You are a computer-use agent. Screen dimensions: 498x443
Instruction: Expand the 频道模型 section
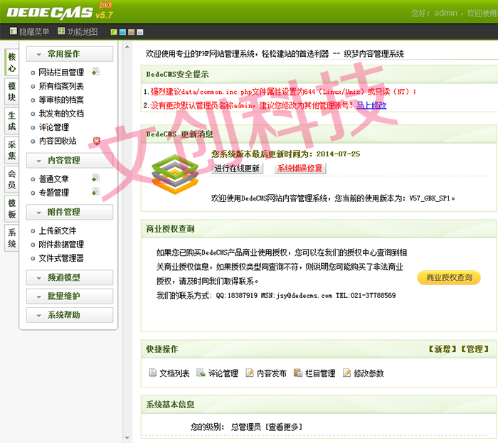[x=70, y=277]
